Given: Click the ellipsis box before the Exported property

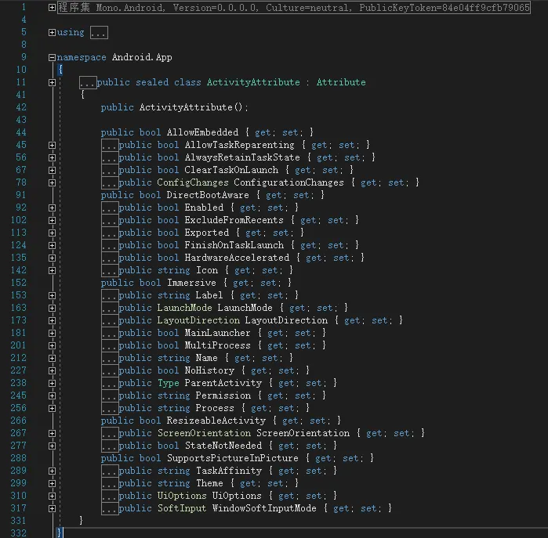Looking at the screenshot, I should click(109, 233).
